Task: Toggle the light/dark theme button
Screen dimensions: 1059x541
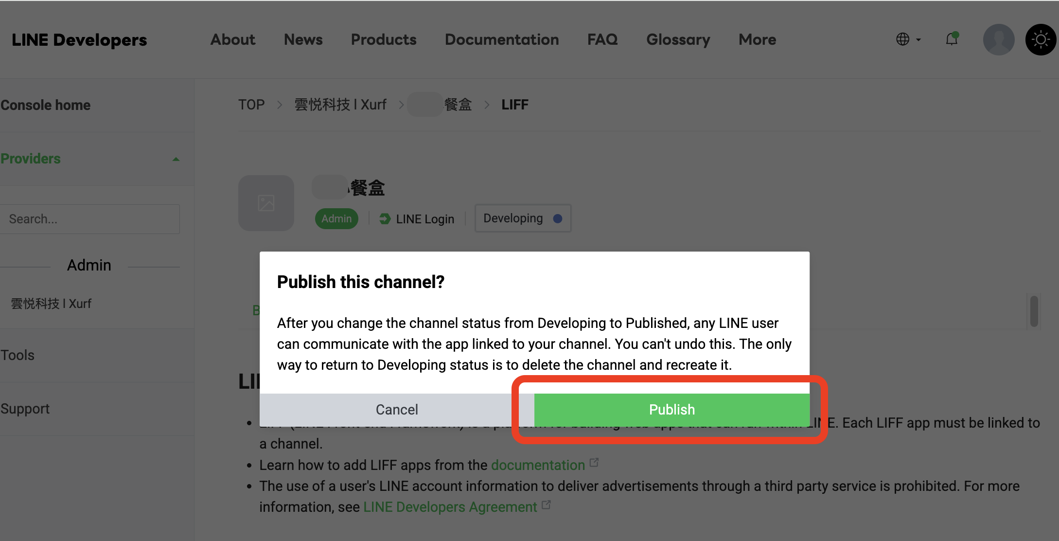Action: (1041, 39)
